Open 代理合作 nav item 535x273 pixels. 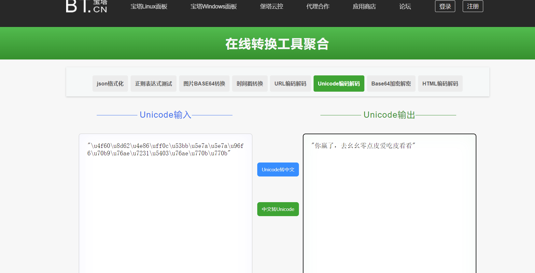[318, 6]
